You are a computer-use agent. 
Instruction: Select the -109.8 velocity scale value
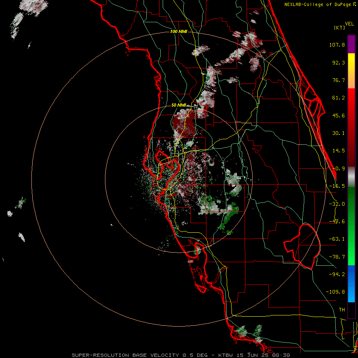pyautogui.click(x=335, y=292)
